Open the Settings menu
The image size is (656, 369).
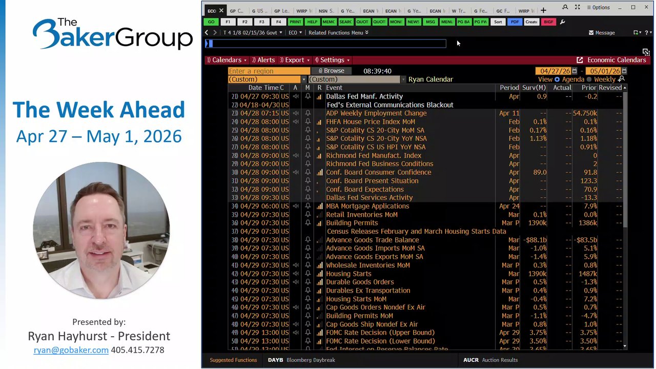(x=332, y=60)
